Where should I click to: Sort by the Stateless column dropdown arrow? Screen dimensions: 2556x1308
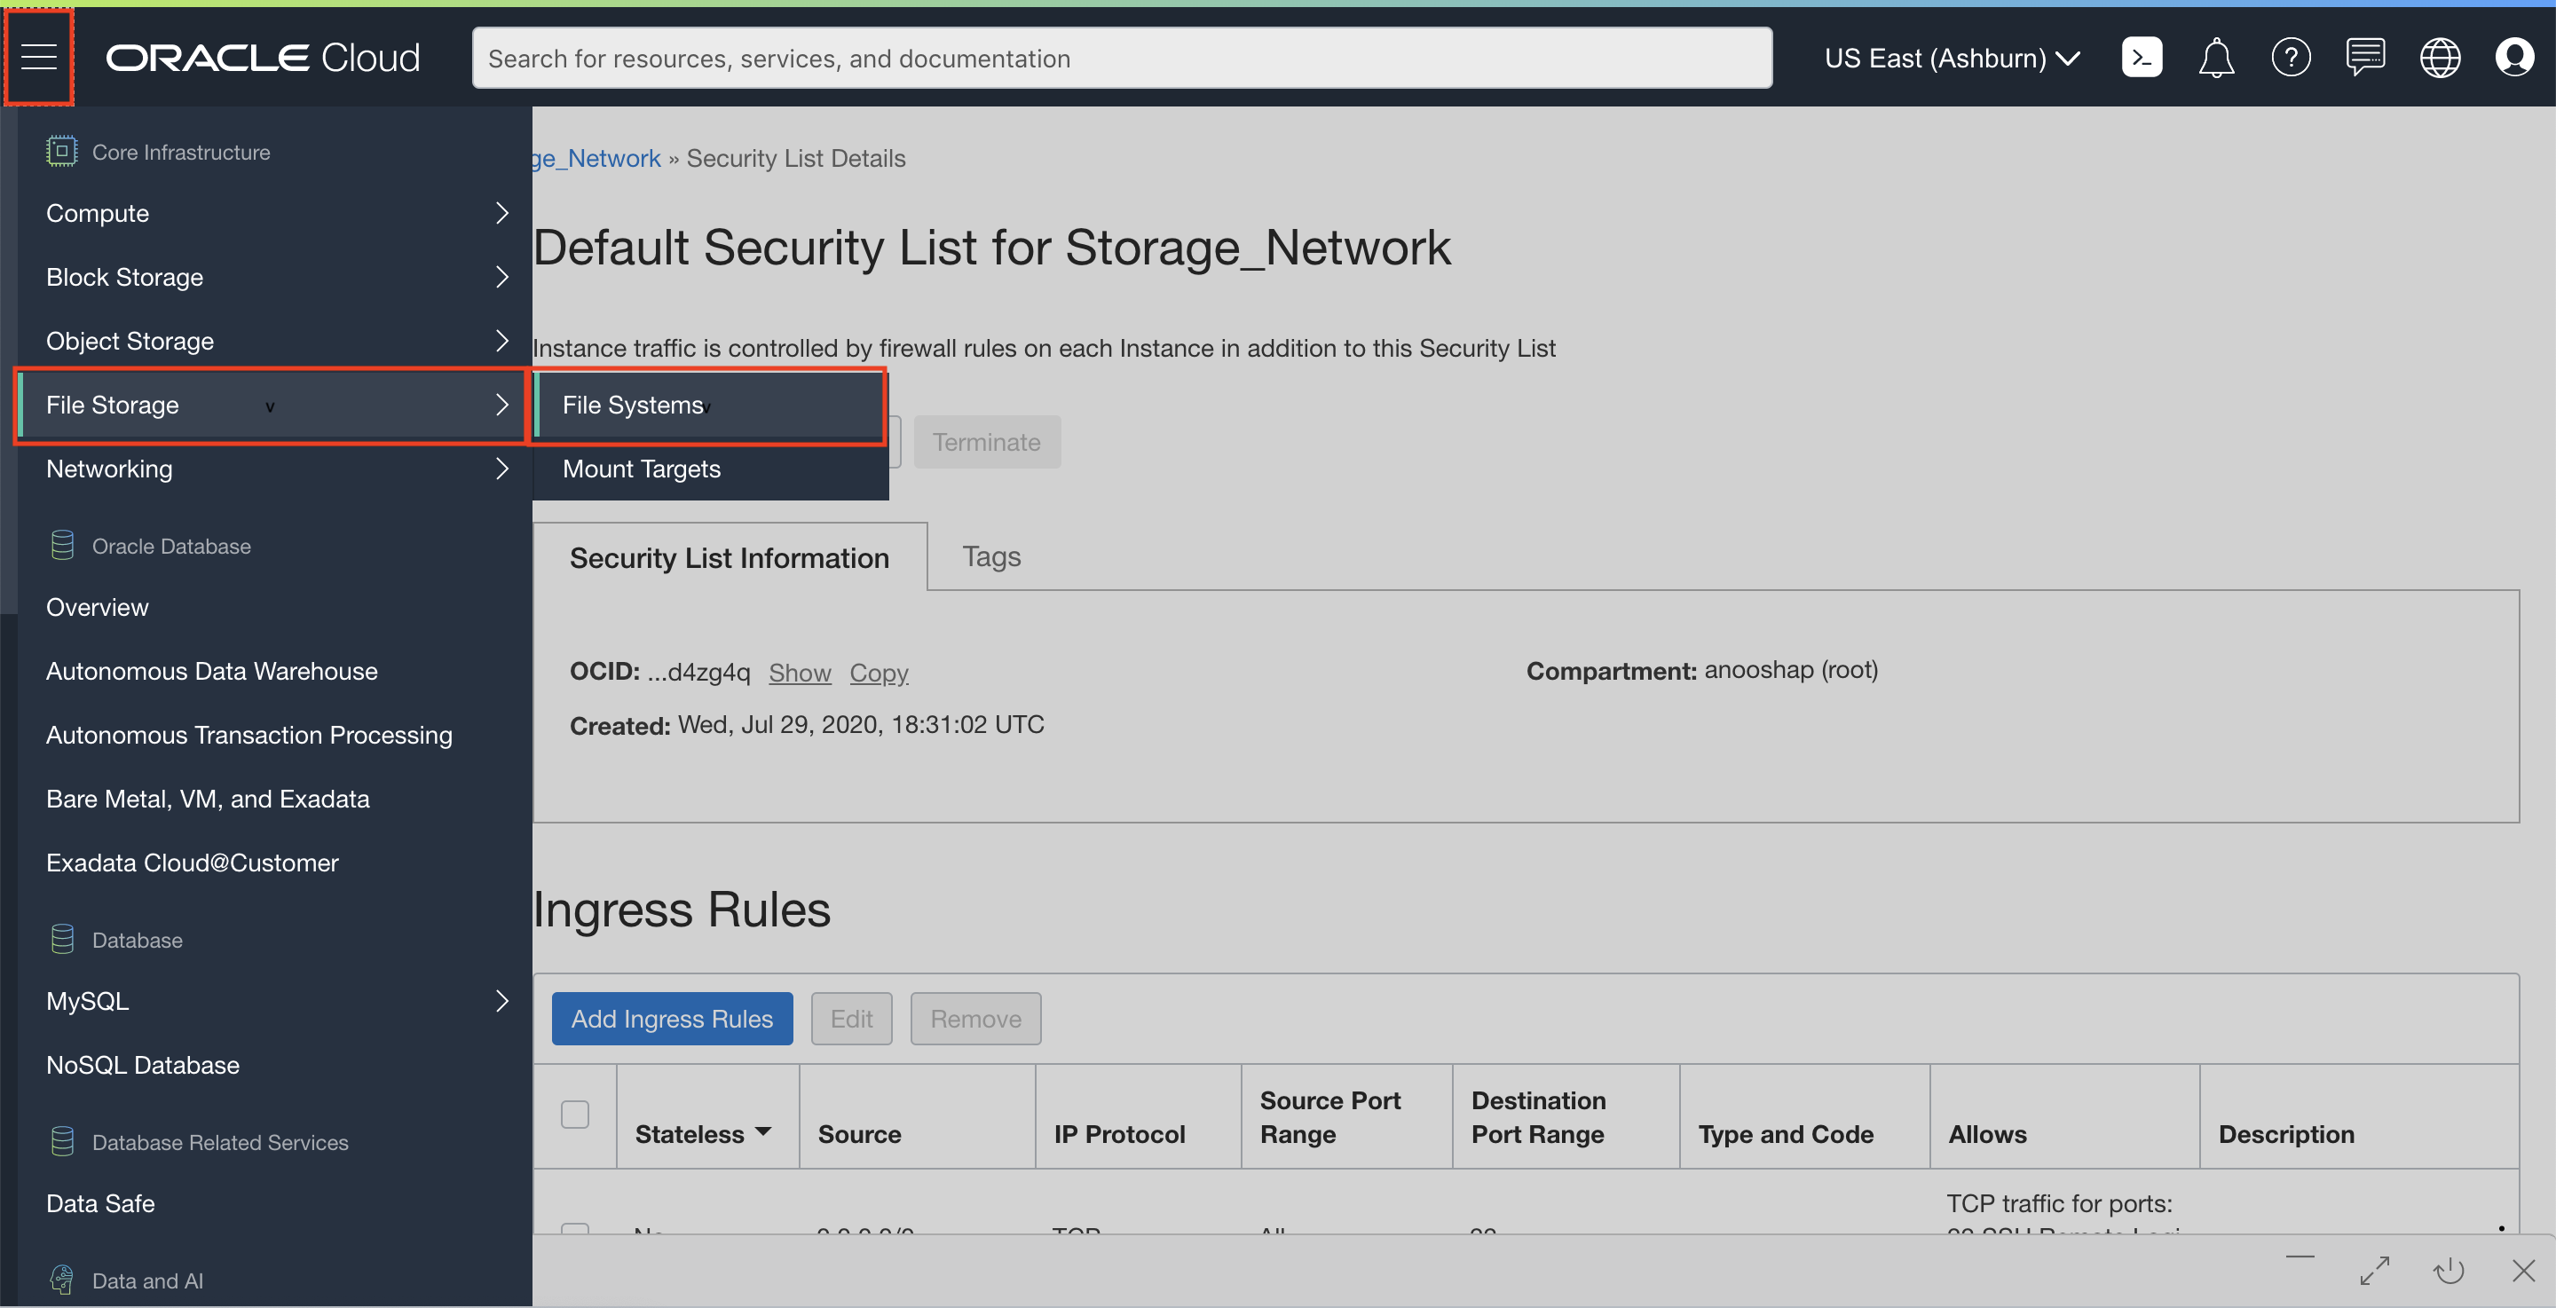click(763, 1132)
